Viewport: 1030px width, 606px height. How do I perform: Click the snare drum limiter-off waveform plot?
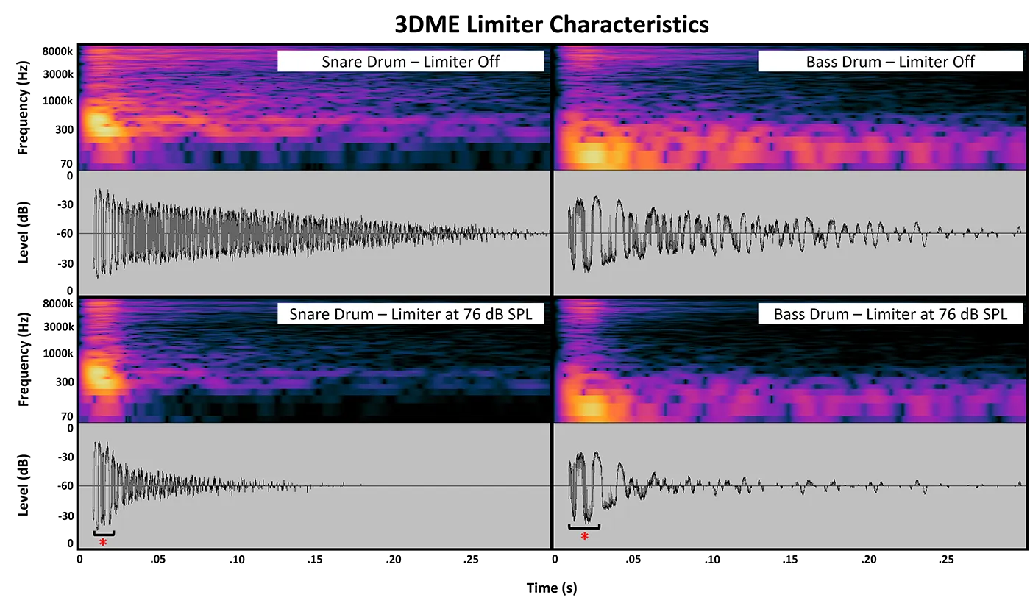(x=314, y=233)
